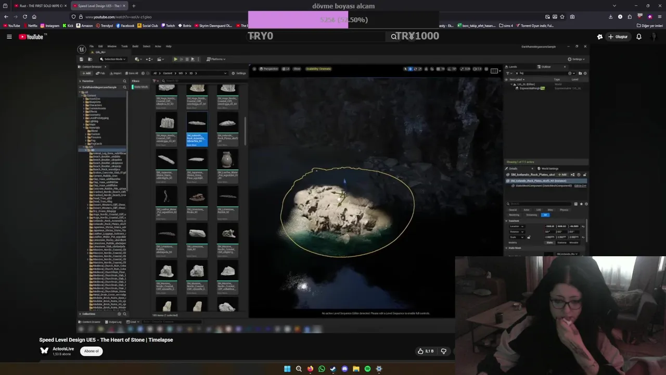Click the YouTube search magnifier icon
666x375 pixels.
tap(394, 36)
